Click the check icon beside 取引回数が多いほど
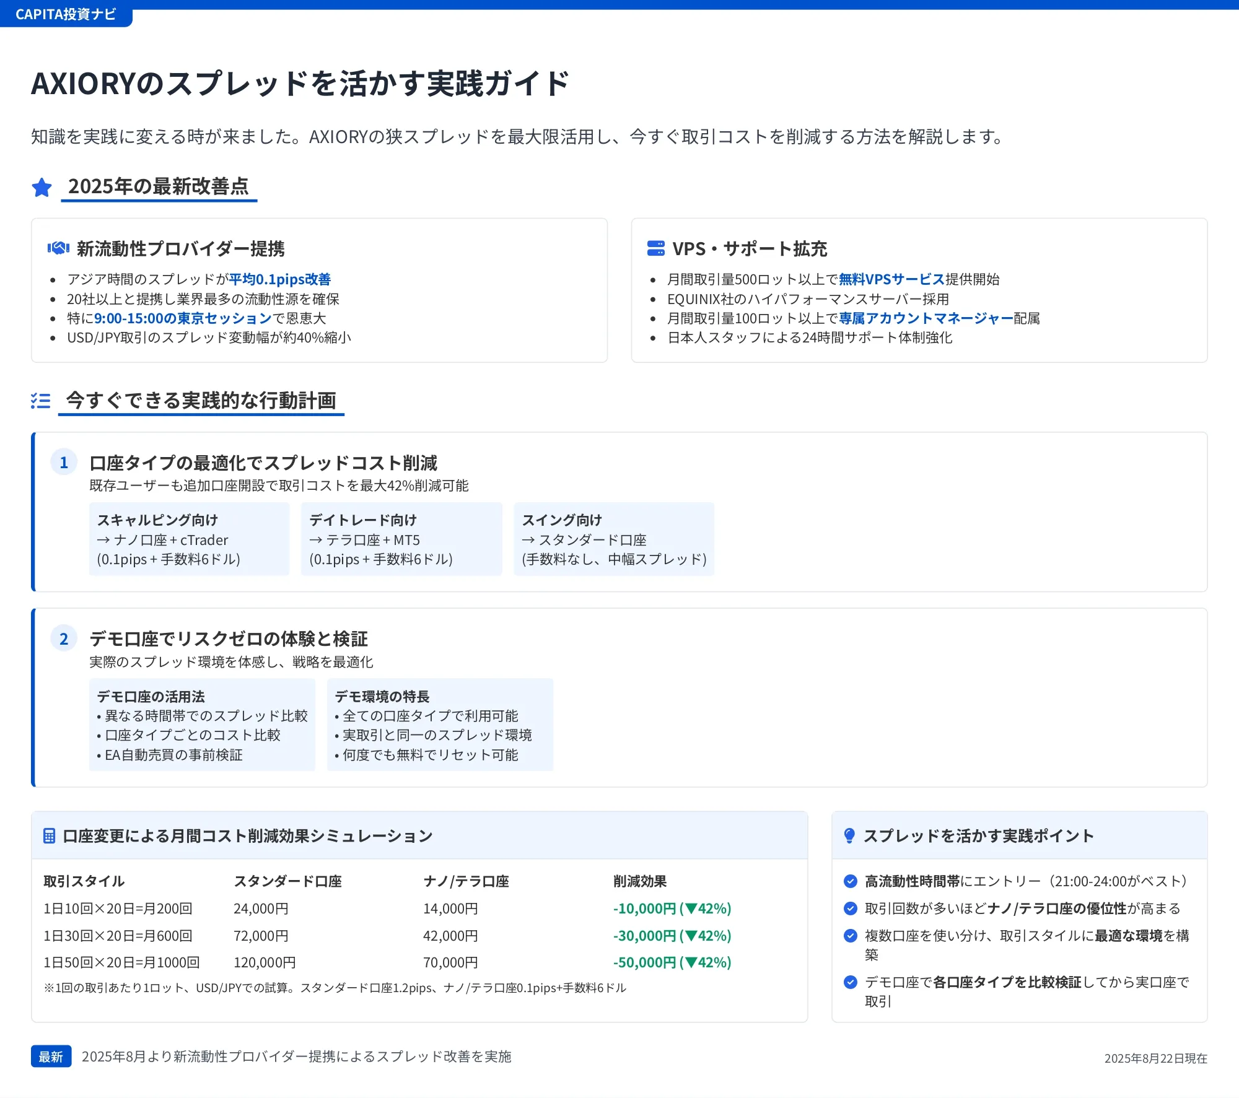The image size is (1239, 1098). (x=851, y=908)
